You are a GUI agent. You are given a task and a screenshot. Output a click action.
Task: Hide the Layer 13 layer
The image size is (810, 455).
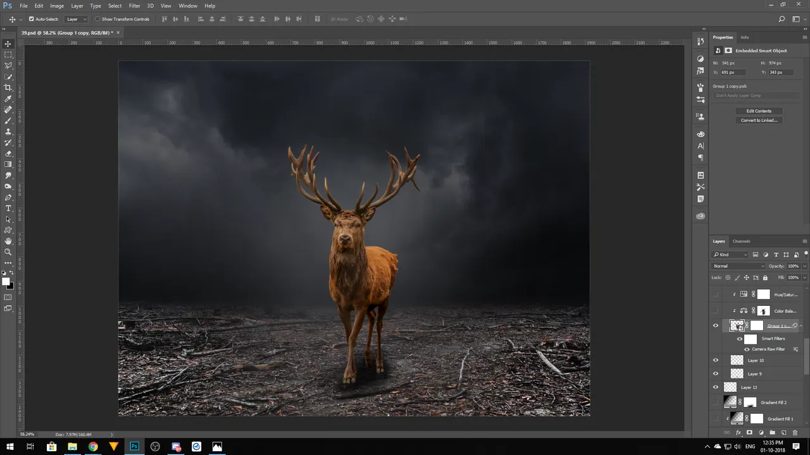[x=716, y=387]
